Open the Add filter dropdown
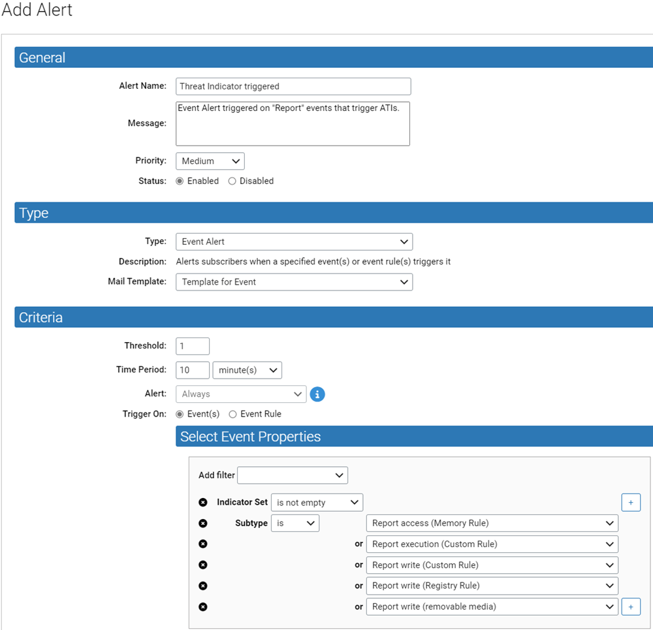 click(x=293, y=475)
